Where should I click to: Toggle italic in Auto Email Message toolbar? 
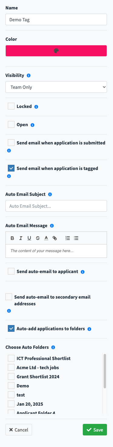click(x=21, y=238)
